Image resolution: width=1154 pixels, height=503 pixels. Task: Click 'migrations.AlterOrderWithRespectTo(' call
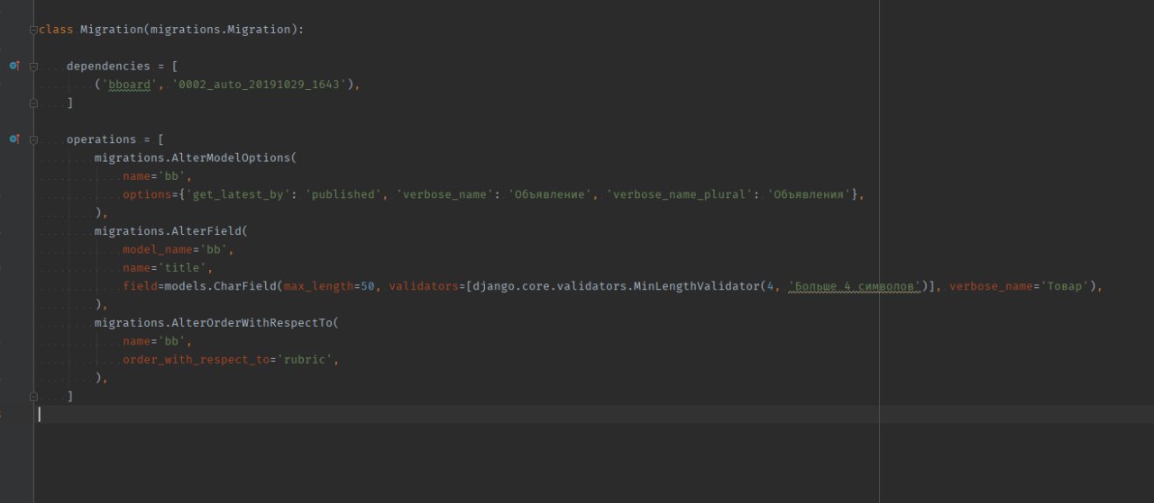(216, 322)
